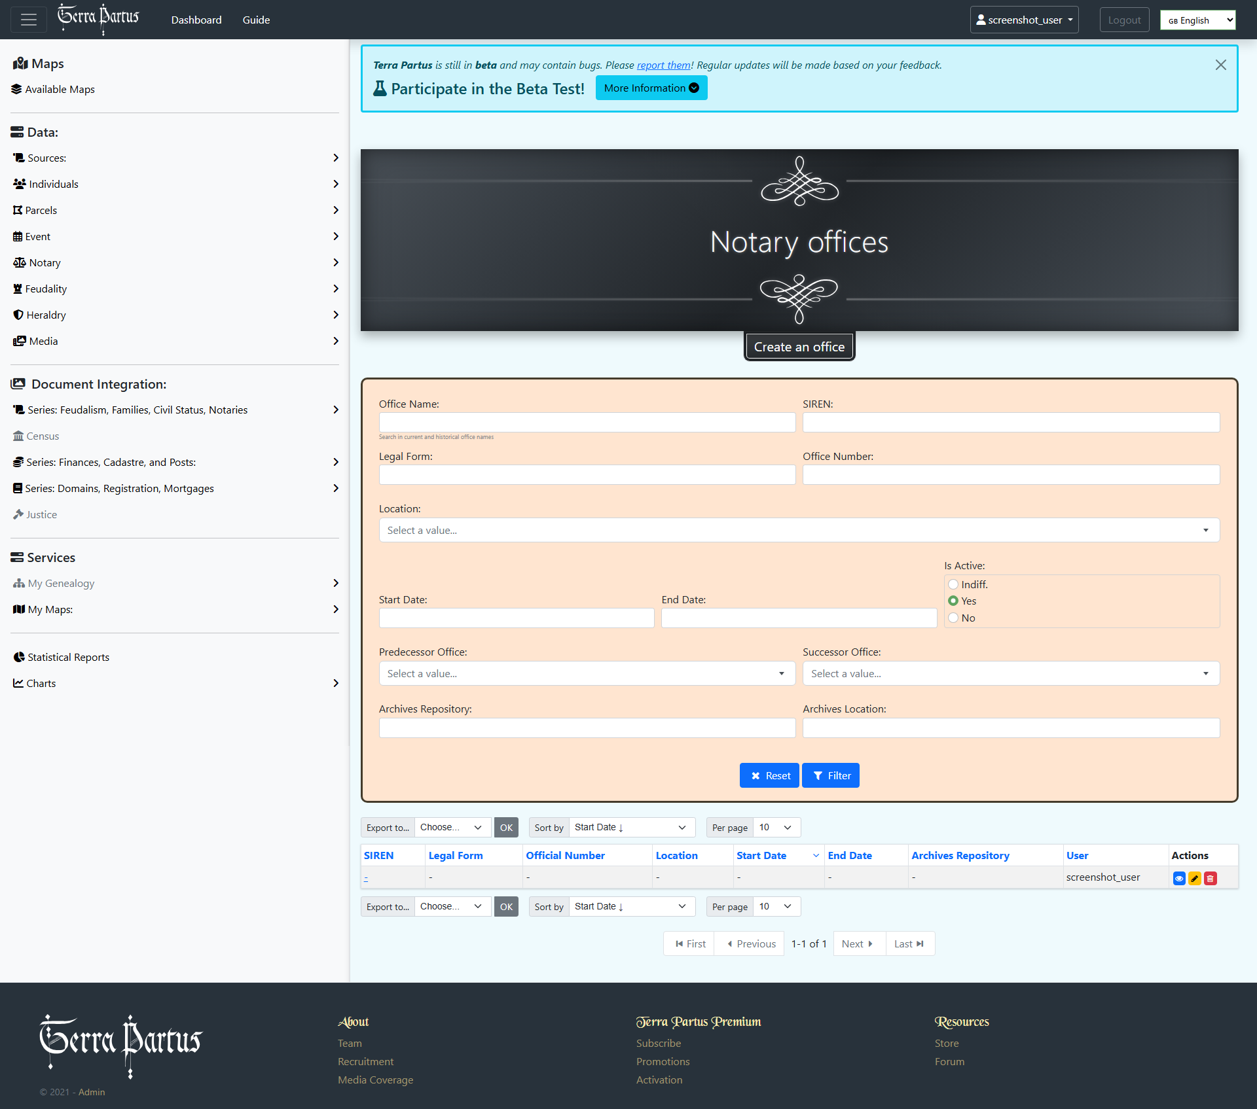Select the Indiff. radio button
This screenshot has height=1109, width=1257.
coord(953,584)
